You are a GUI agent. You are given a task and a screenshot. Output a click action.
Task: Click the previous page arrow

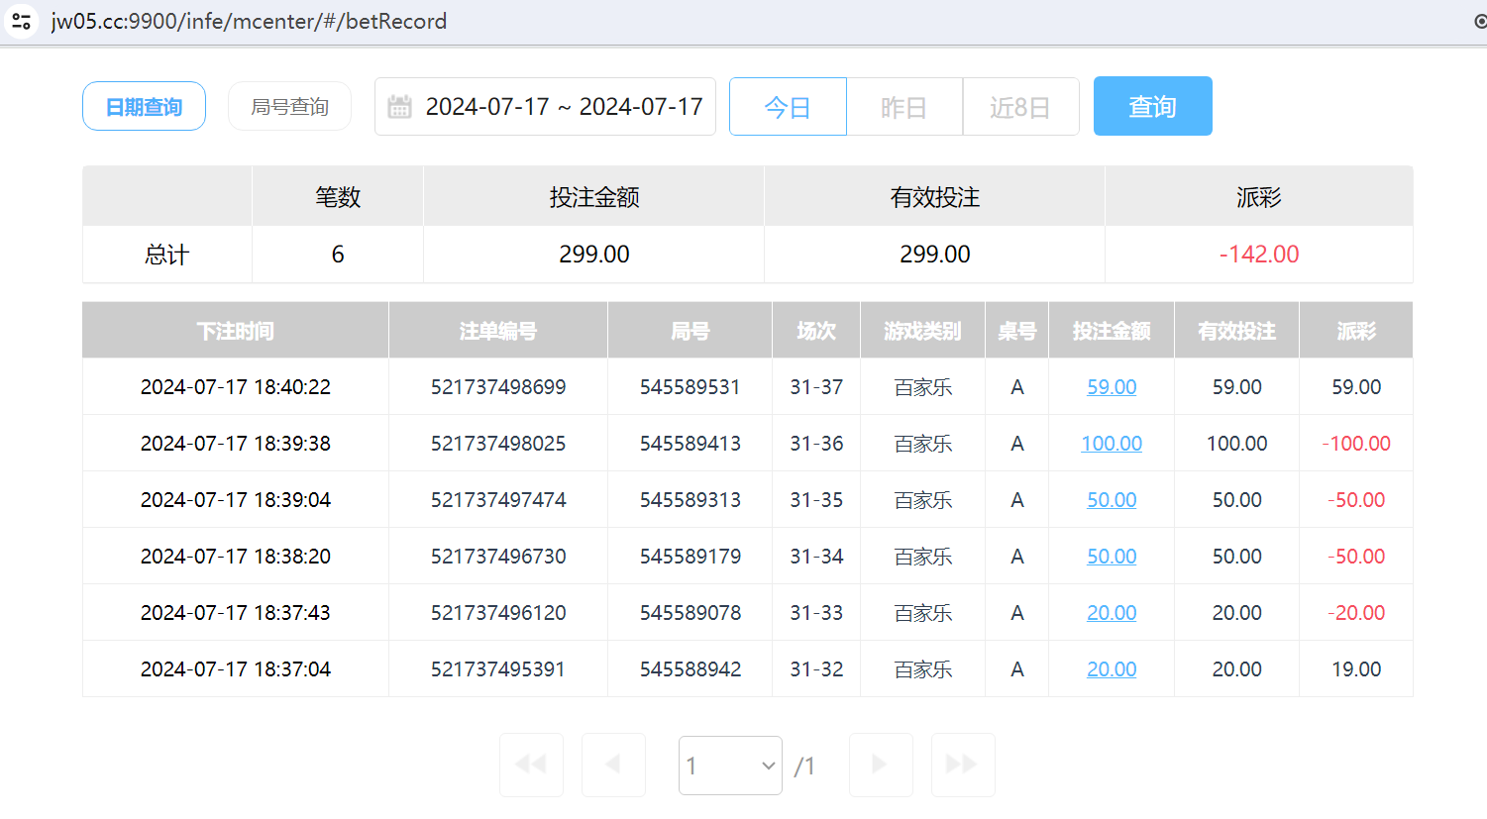[613, 765]
